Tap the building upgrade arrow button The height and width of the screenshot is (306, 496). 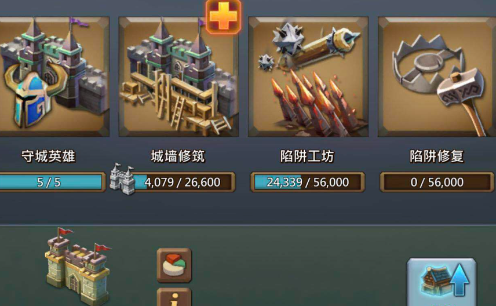442,282
